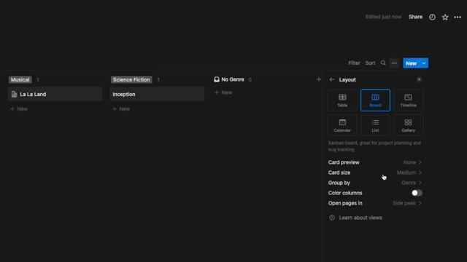Click the Learn about views help icon
The width and height of the screenshot is (467, 262).
[332, 218]
